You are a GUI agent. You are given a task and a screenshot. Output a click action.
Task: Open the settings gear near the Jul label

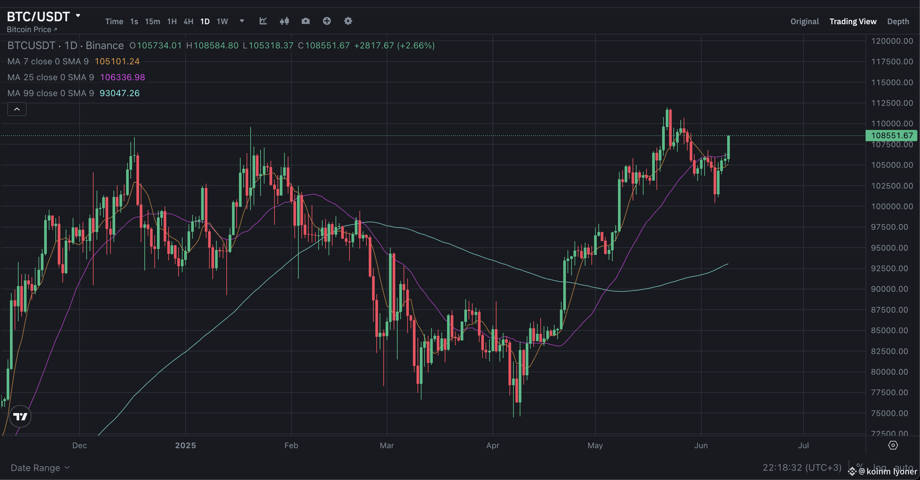(893, 445)
